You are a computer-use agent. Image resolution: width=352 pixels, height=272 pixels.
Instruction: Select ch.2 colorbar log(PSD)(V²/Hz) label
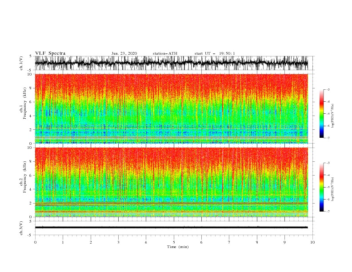coord(333,189)
